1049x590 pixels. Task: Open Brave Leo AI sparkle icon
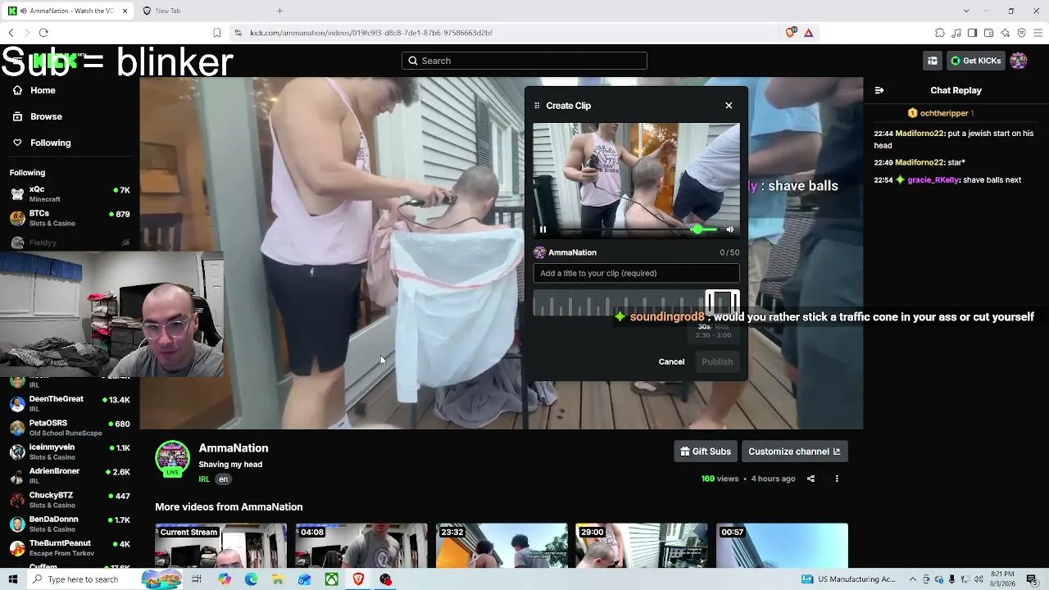pyautogui.click(x=1005, y=33)
